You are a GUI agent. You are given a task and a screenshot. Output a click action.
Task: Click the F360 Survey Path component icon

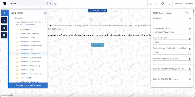(x=17, y=50)
